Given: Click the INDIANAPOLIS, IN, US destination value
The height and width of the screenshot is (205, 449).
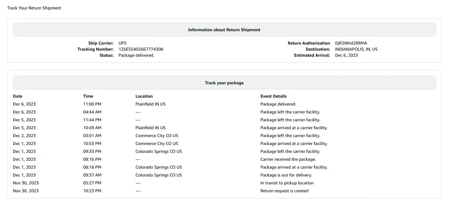Looking at the screenshot, I should (x=356, y=49).
